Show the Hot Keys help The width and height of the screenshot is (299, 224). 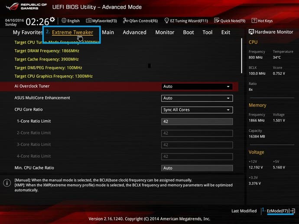[262, 21]
